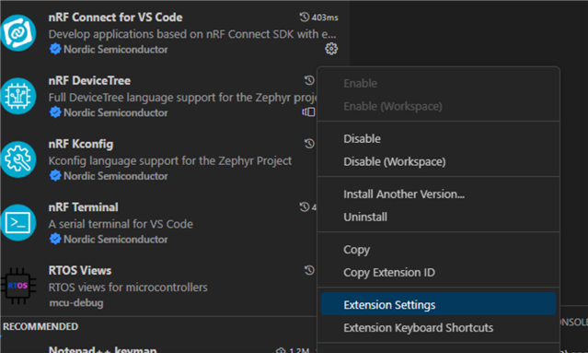Image resolution: width=588 pixels, height=353 pixels.
Task: Select Copy Extension ID
Action: (x=438, y=272)
